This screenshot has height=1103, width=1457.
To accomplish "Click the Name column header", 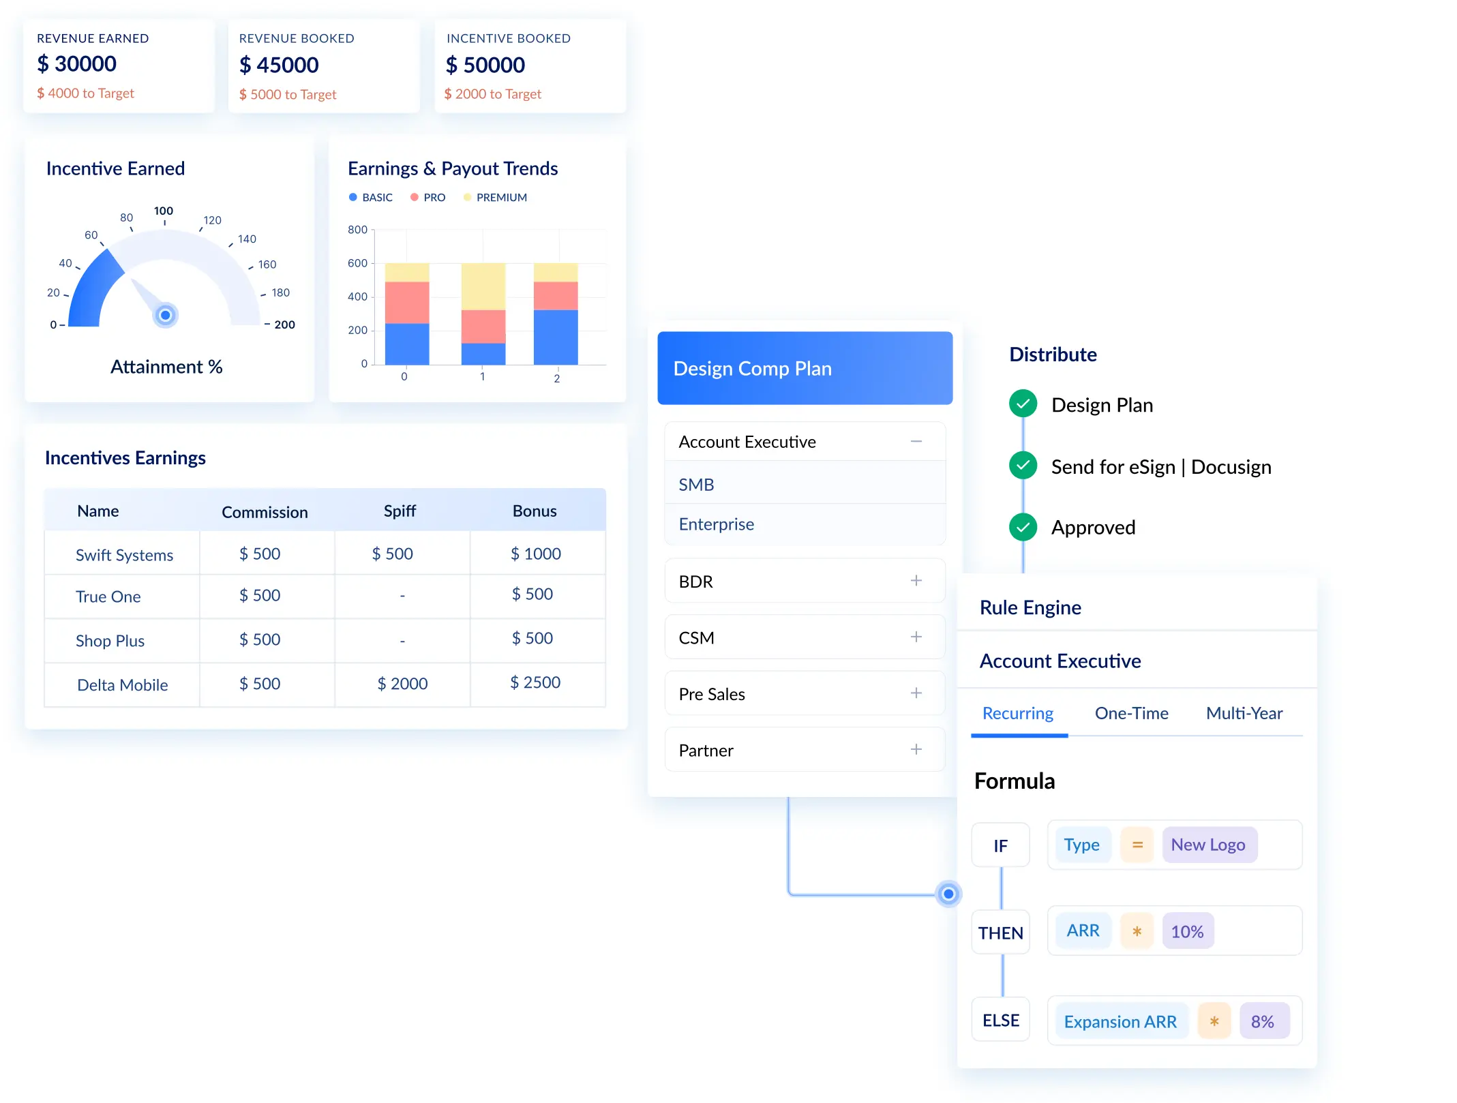I will pyautogui.click(x=98, y=511).
